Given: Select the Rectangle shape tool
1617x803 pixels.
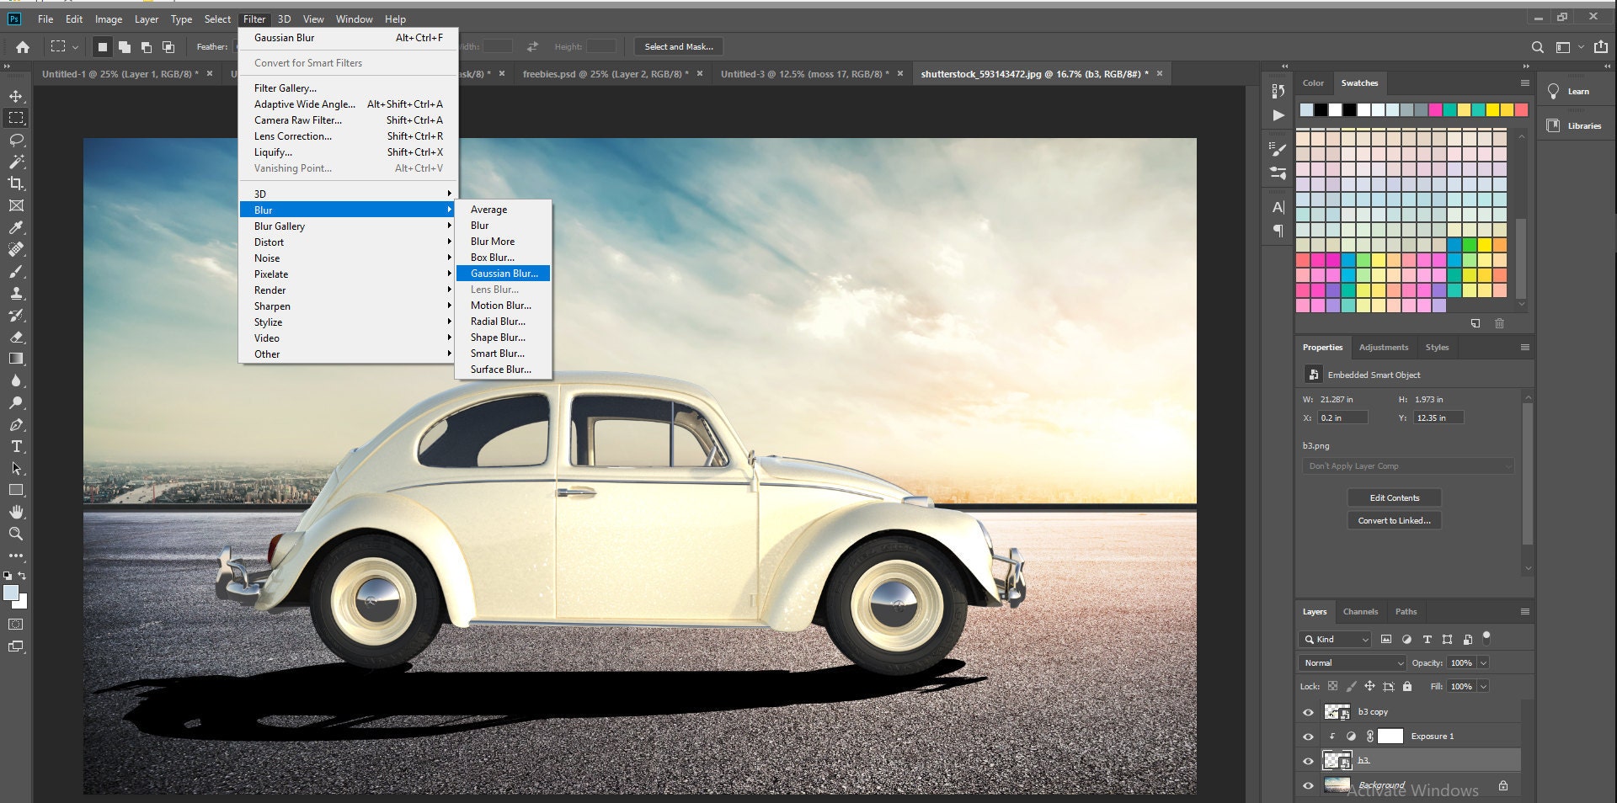Looking at the screenshot, I should pos(16,490).
